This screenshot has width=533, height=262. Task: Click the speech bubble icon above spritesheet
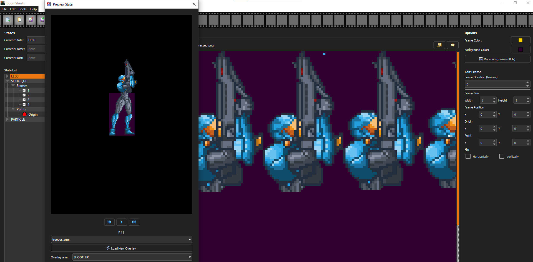click(453, 45)
